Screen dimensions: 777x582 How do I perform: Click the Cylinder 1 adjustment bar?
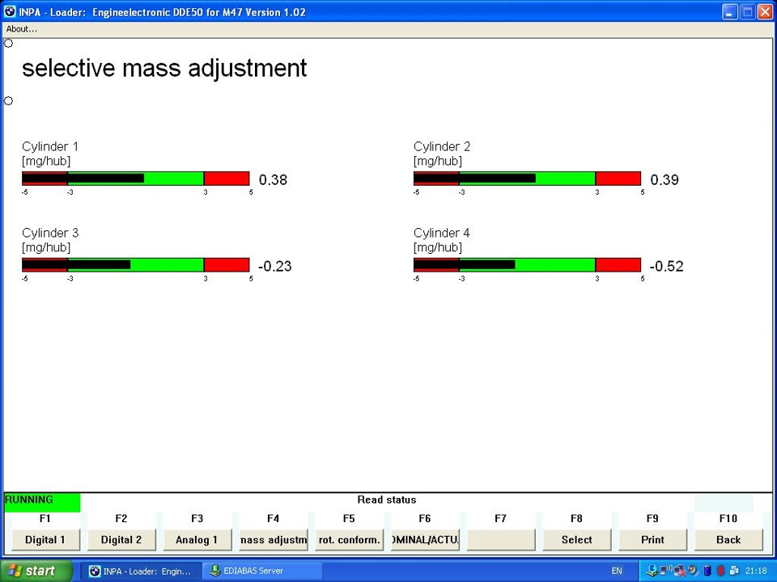click(x=136, y=179)
